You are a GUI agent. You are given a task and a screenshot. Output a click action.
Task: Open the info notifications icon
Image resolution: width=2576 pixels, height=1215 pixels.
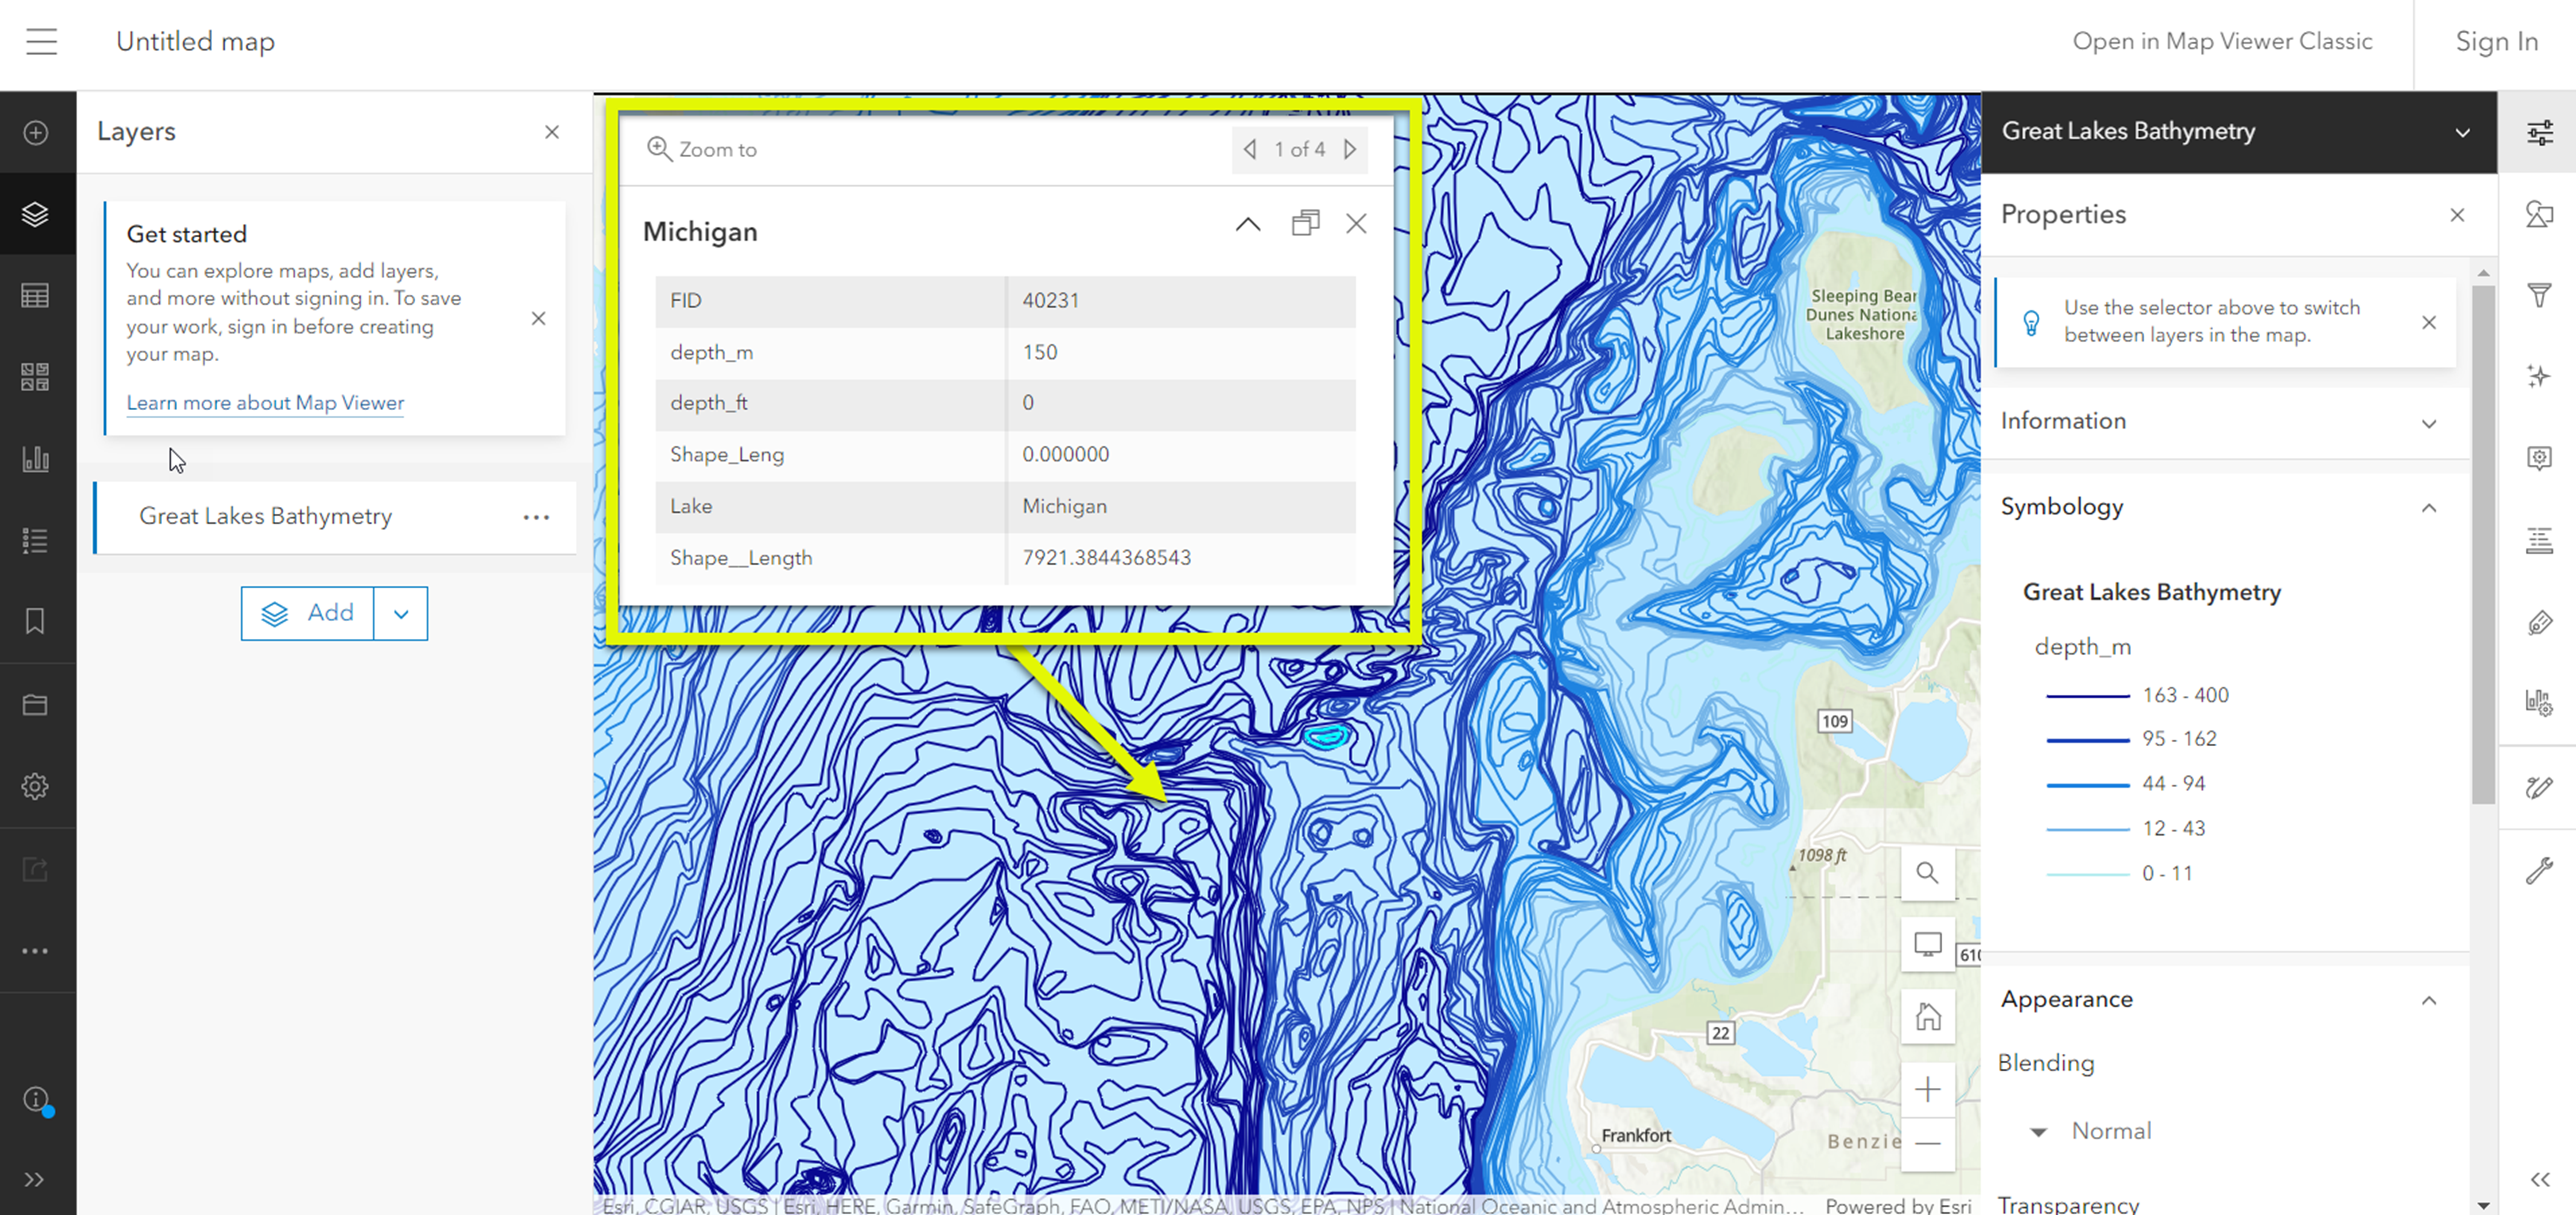[38, 1100]
